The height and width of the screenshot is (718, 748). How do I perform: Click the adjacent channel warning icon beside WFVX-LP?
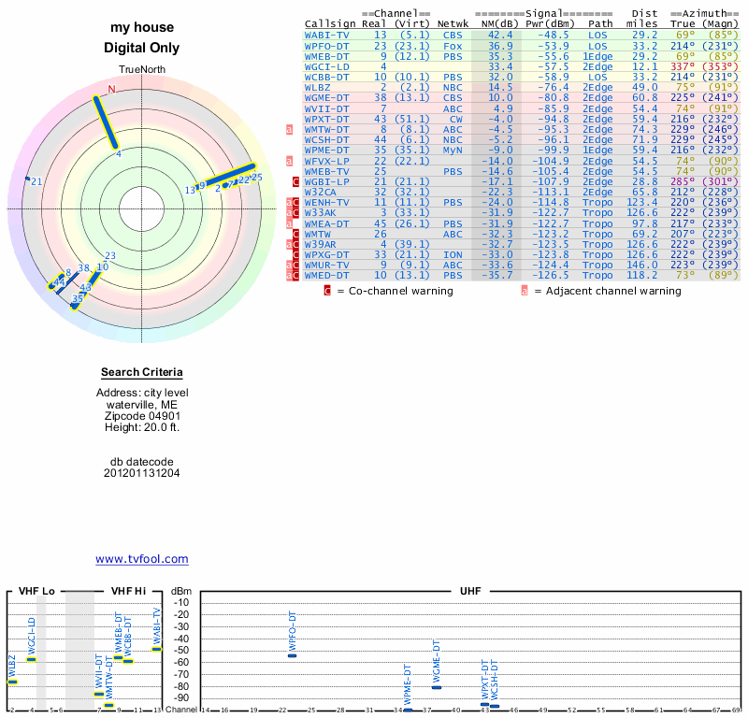point(290,160)
